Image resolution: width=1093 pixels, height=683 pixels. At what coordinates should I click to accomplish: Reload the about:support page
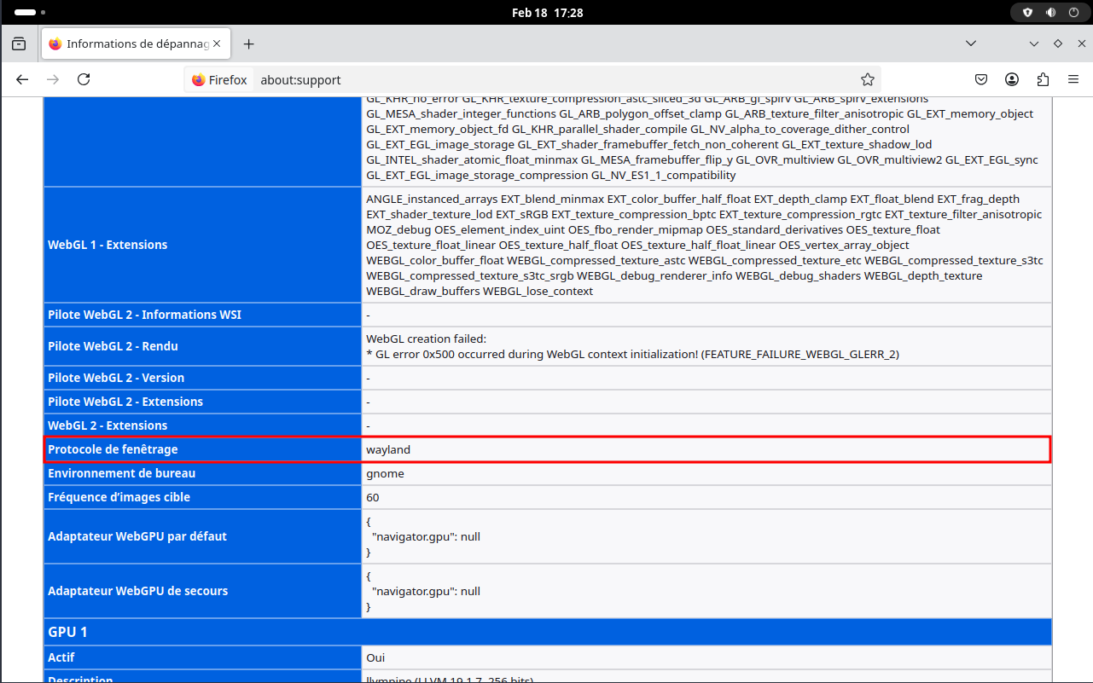pyautogui.click(x=84, y=79)
